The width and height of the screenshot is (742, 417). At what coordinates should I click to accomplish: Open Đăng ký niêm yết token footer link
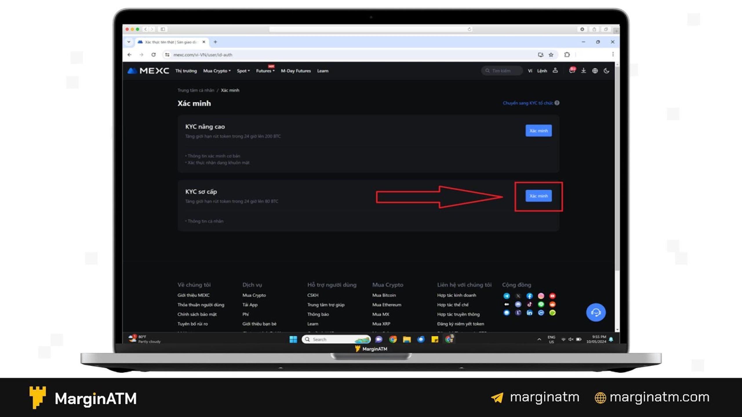click(x=461, y=324)
